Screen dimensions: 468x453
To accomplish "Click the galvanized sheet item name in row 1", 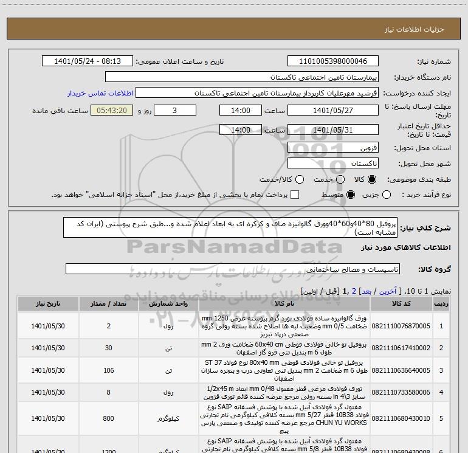I will click(x=284, y=326).
